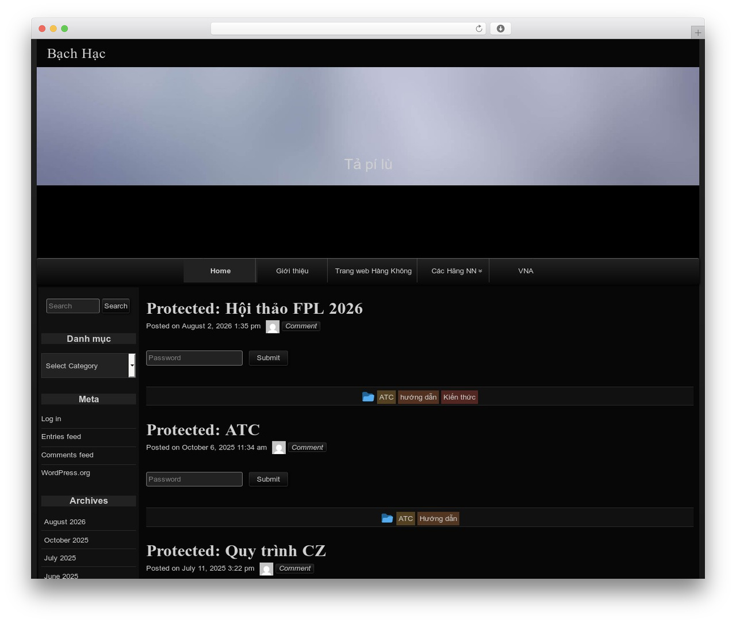Click the Log in link
This screenshot has width=736, height=623.
click(51, 419)
